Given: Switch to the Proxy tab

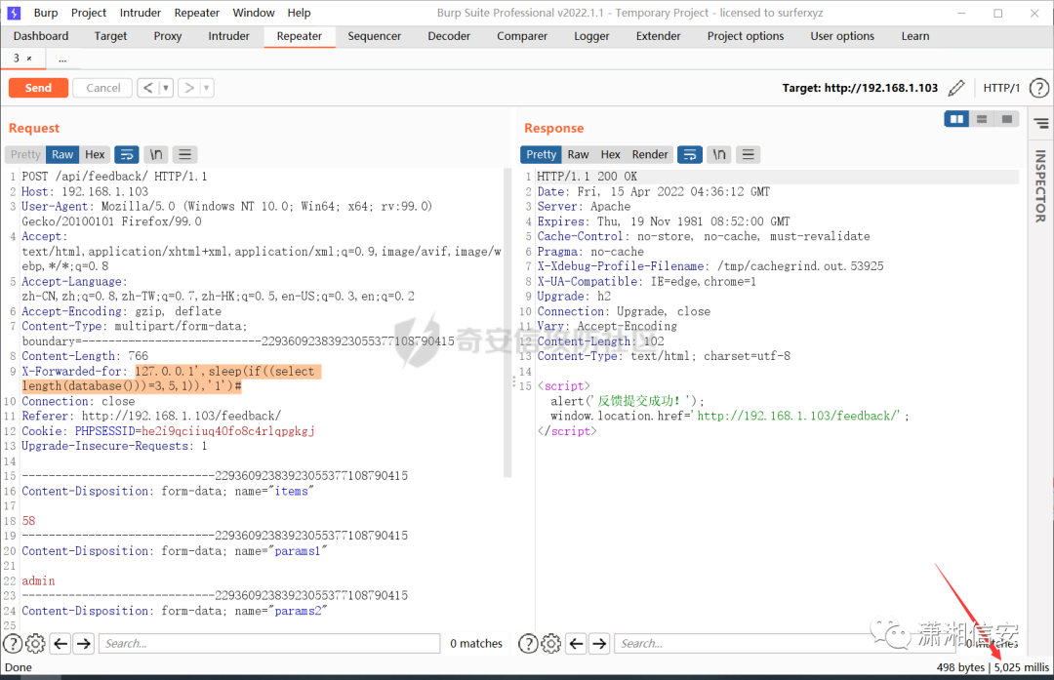Looking at the screenshot, I should (x=168, y=36).
